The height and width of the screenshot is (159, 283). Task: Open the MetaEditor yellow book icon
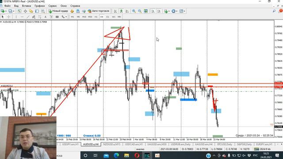(x=72, y=11)
